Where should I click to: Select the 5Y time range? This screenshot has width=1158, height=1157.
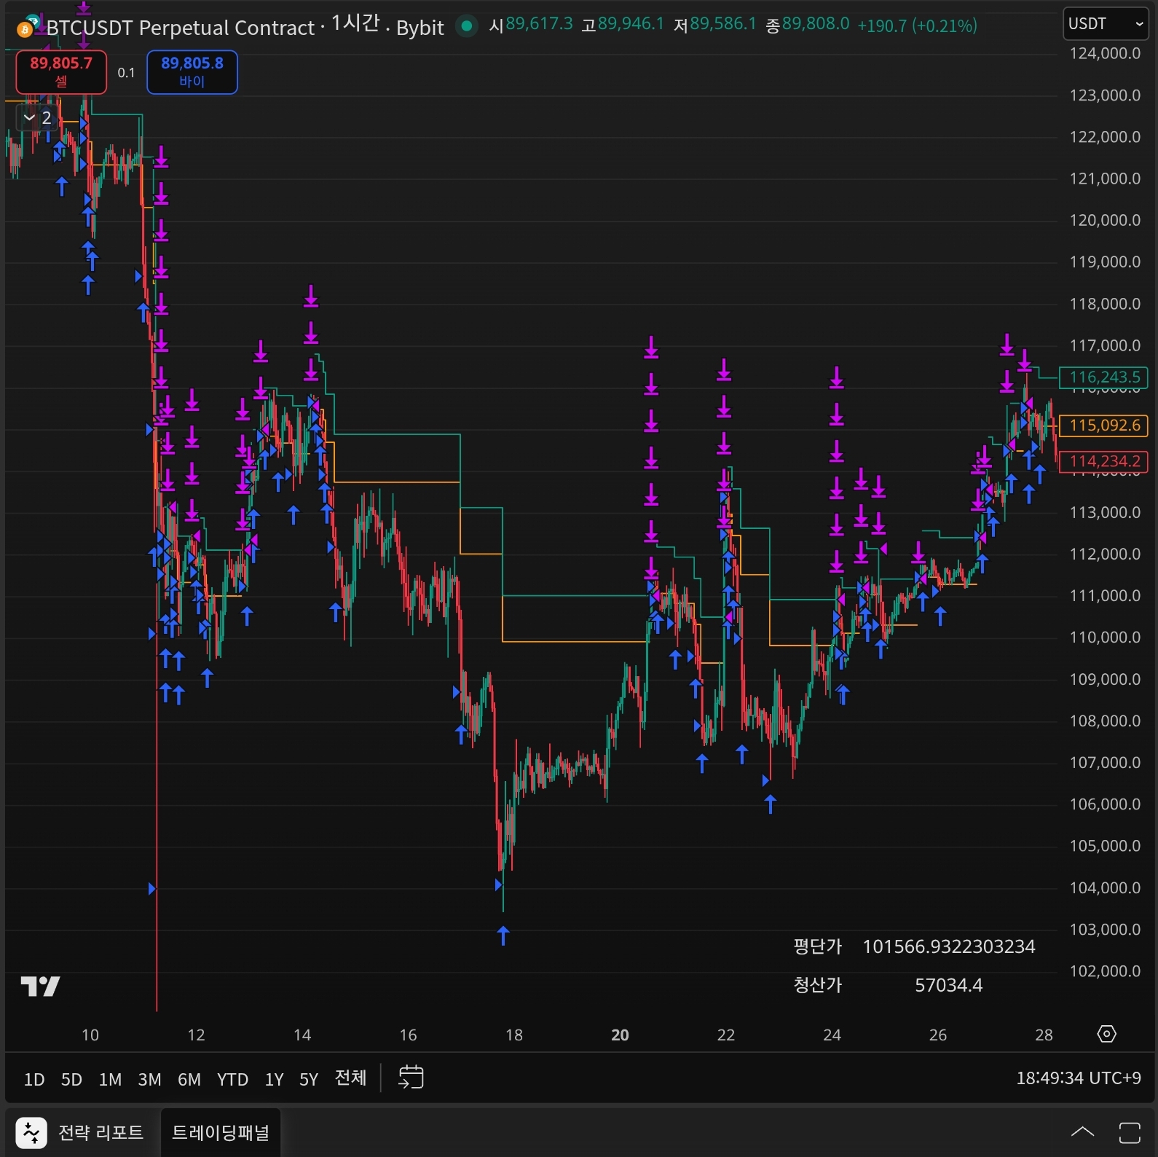[309, 1079]
